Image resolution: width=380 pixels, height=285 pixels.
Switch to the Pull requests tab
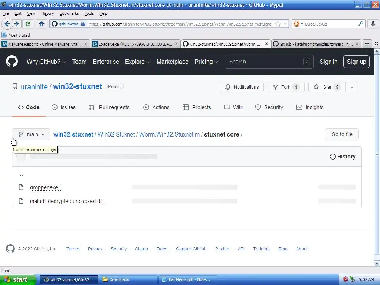pyautogui.click(x=109, y=107)
